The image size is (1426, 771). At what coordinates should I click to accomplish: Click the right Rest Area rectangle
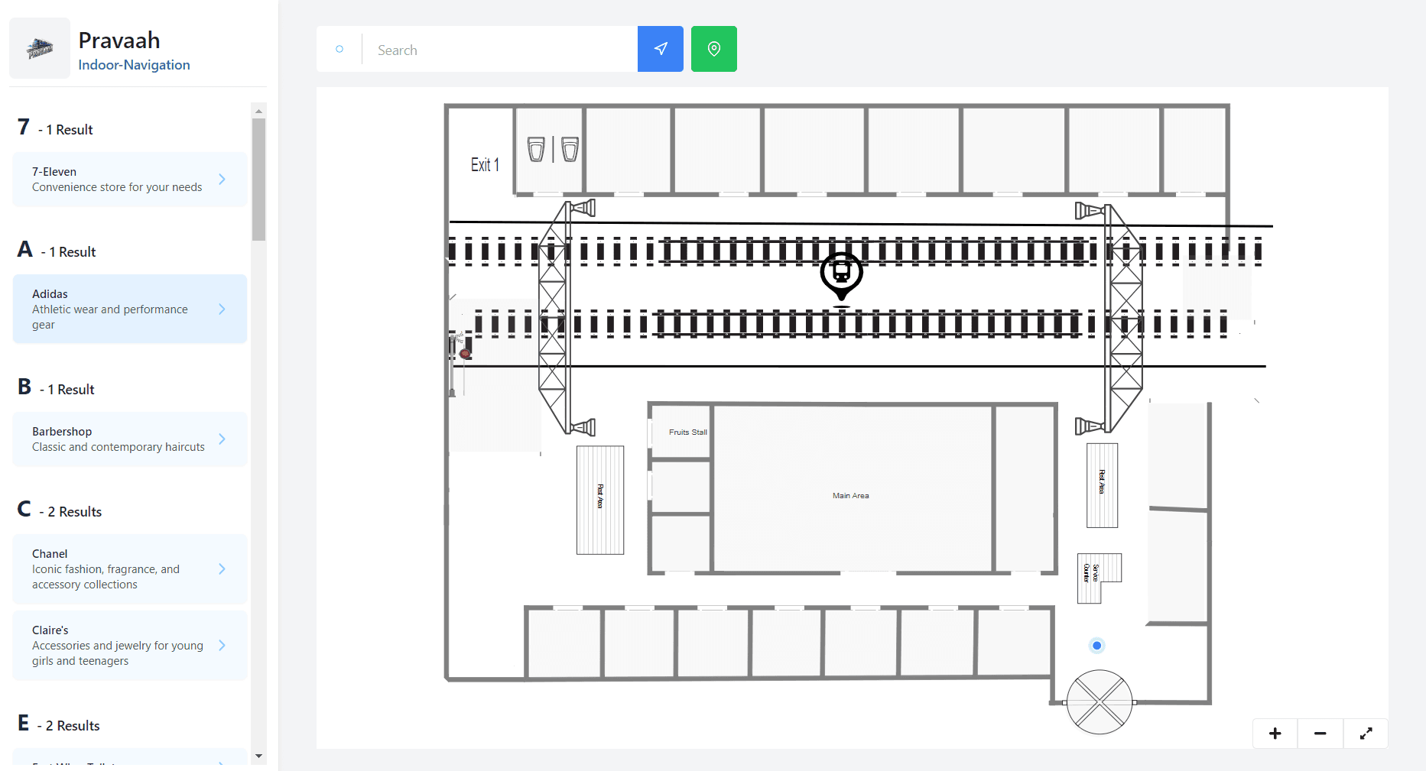click(x=1102, y=485)
